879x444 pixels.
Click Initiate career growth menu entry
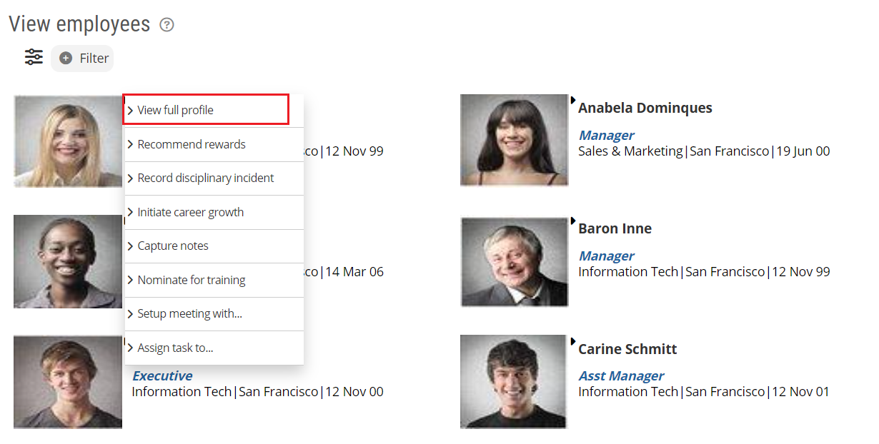coord(190,212)
